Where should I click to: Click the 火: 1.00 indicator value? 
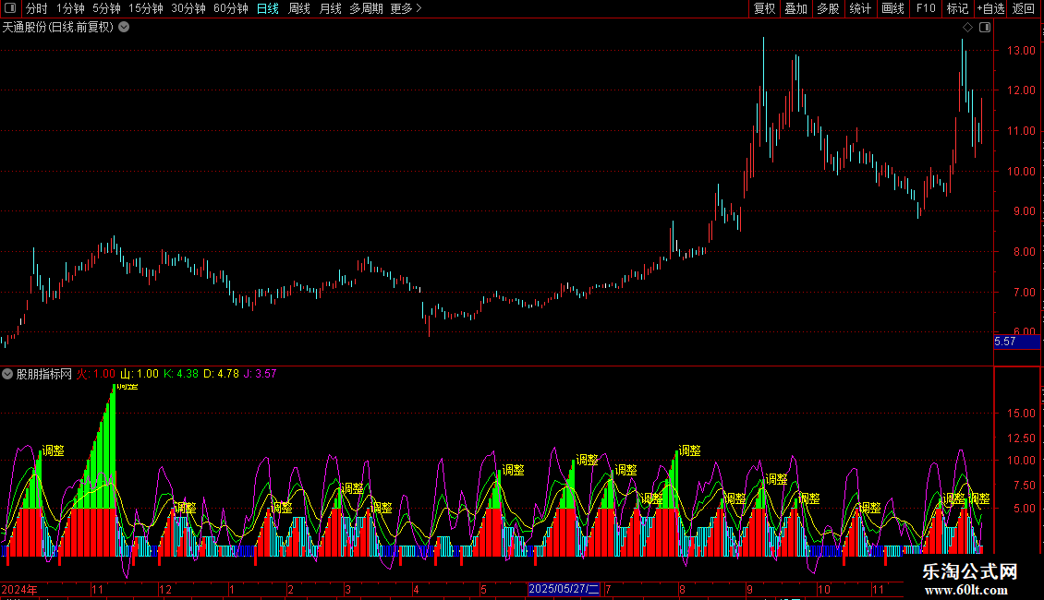click(96, 374)
